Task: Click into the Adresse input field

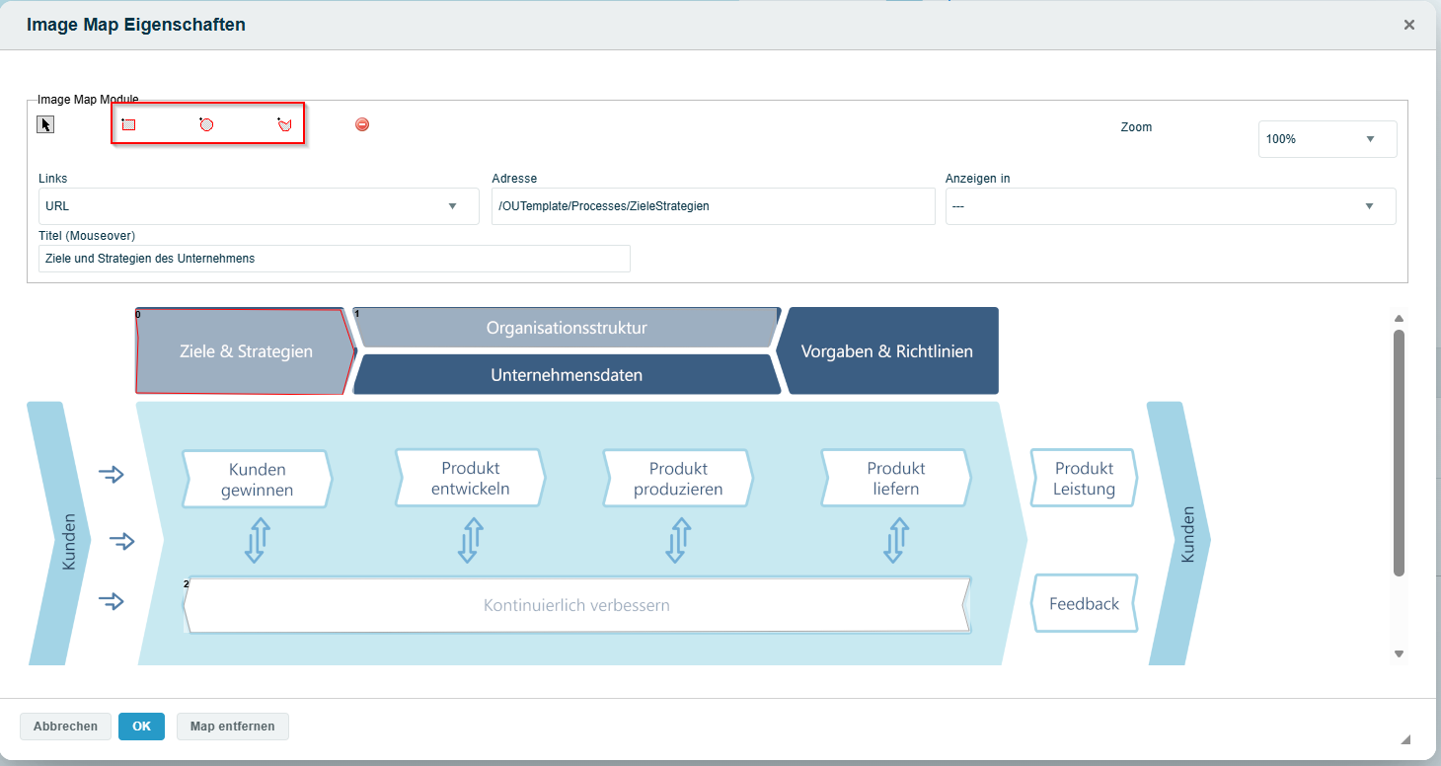Action: (713, 206)
